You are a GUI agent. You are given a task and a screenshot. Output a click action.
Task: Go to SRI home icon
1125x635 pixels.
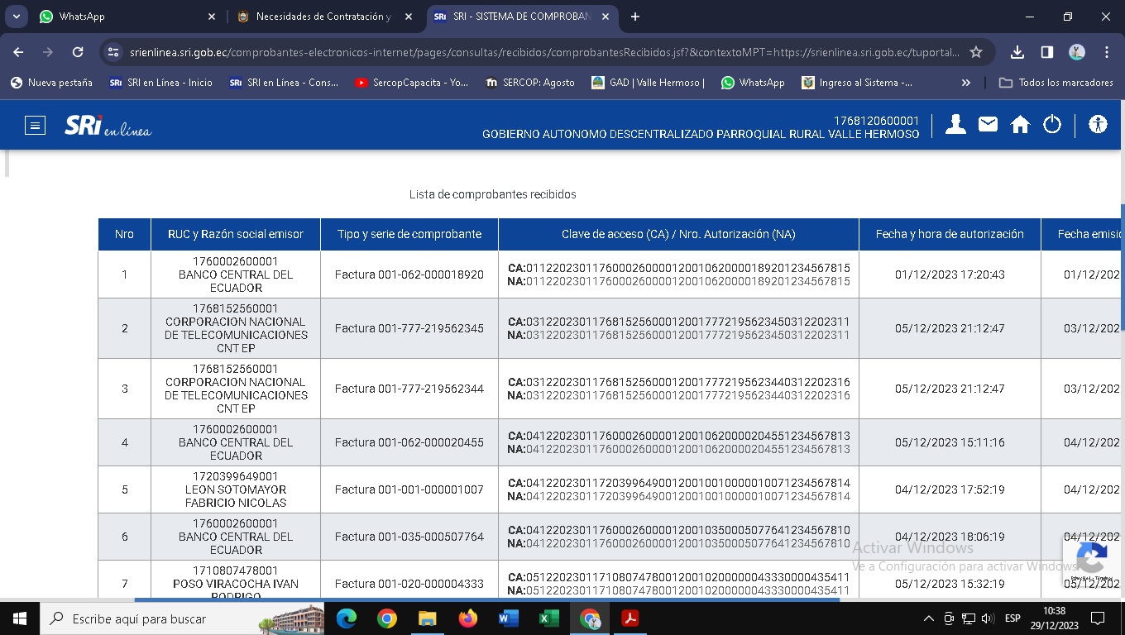click(1020, 125)
